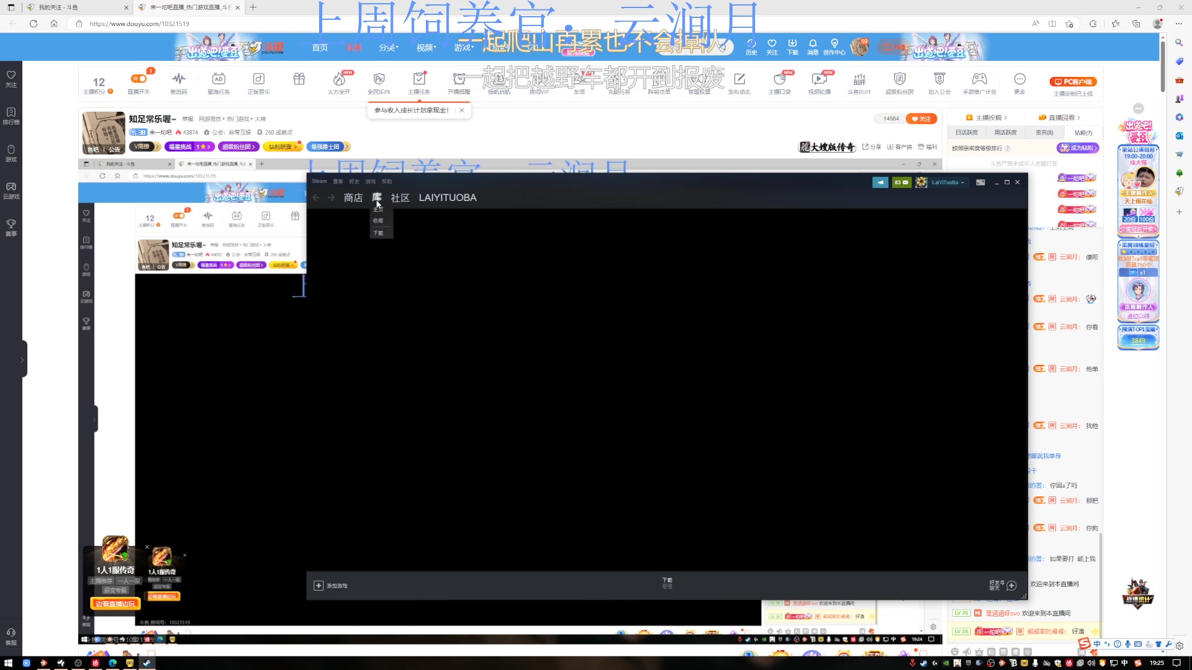Click browser refresh button

(x=34, y=24)
